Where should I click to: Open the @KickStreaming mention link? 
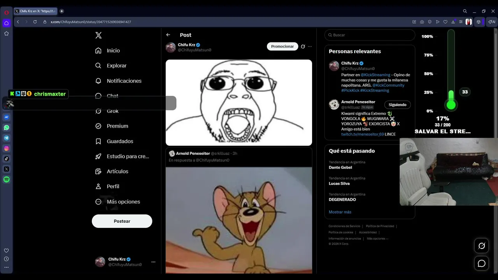click(x=375, y=75)
